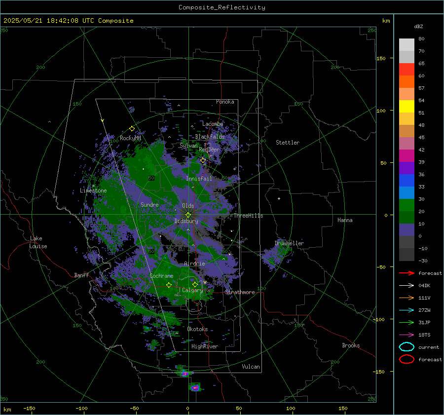This screenshot has width=444, height=415.
Task: Click the Lake Louise label
Action: point(38,242)
